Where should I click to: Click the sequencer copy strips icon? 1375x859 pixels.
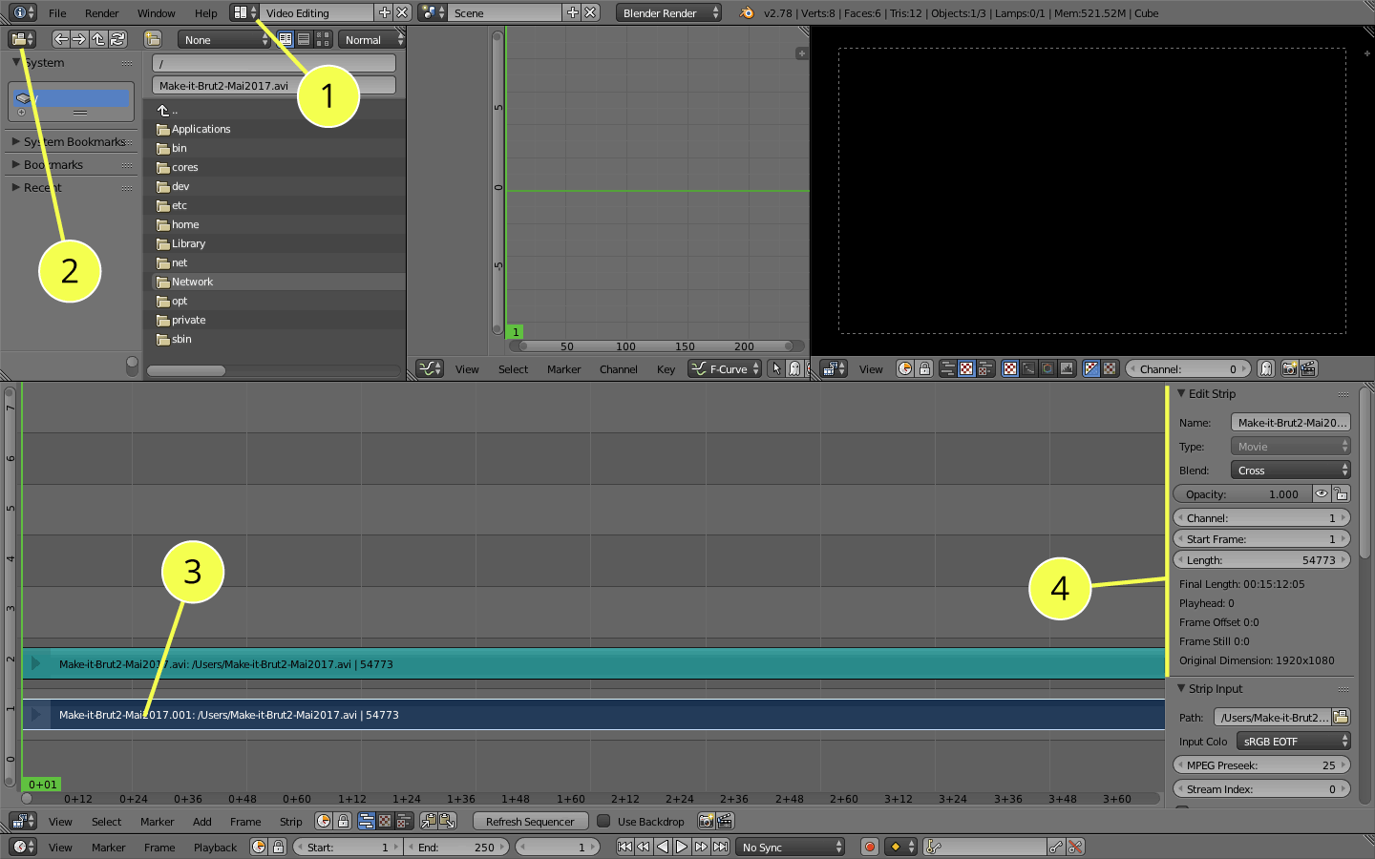[428, 821]
